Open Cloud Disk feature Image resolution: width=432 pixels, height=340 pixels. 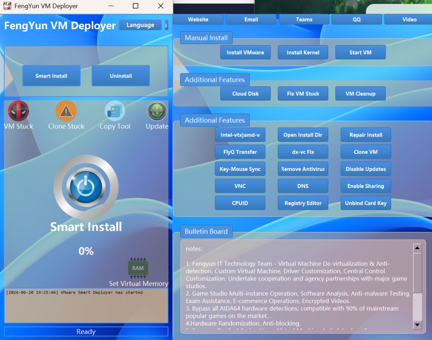point(245,94)
